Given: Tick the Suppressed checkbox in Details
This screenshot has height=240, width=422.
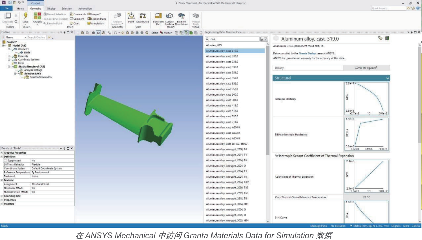Looking at the screenshot, I should pos(5,161).
